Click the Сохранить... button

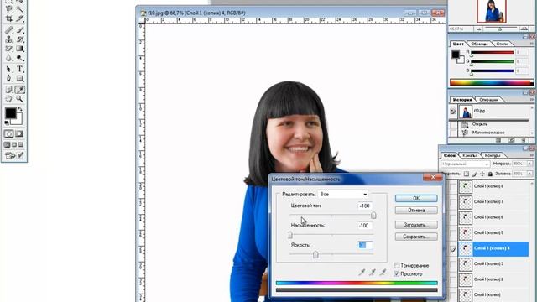coord(416,237)
